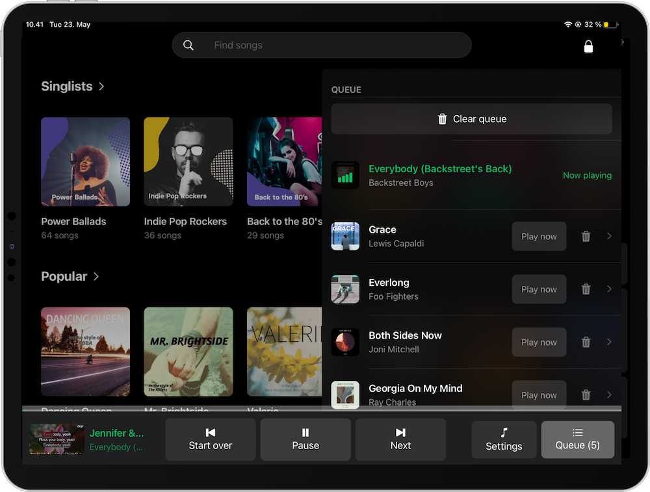Open the Indie Pop Rockers singlist cover
Viewport: 650px width, 492px height.
click(188, 162)
